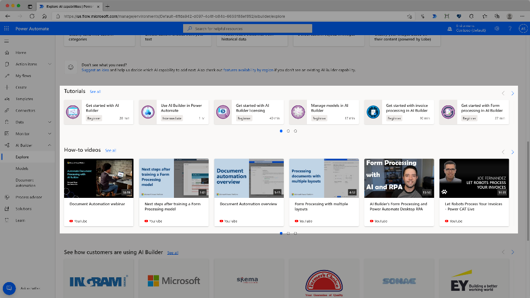Click the search for helpful resources box
This screenshot has width=530, height=298.
[x=248, y=29]
